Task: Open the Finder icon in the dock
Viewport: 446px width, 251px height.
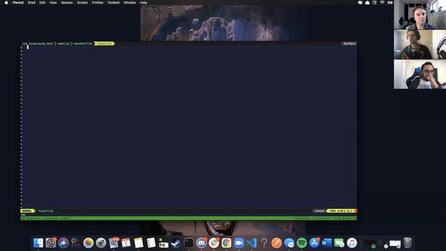Action: tap(38, 243)
